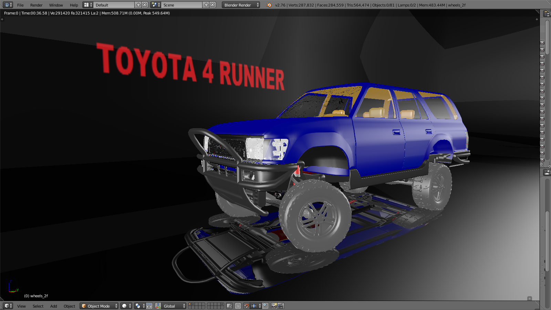The width and height of the screenshot is (551, 310).
Task: Browse screen layouts icon
Action: (88, 5)
